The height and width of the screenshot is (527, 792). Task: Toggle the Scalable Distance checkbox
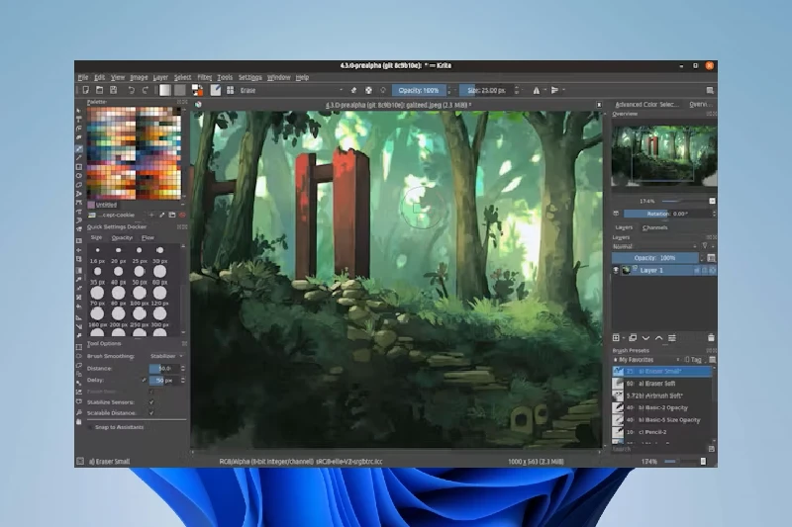(151, 413)
